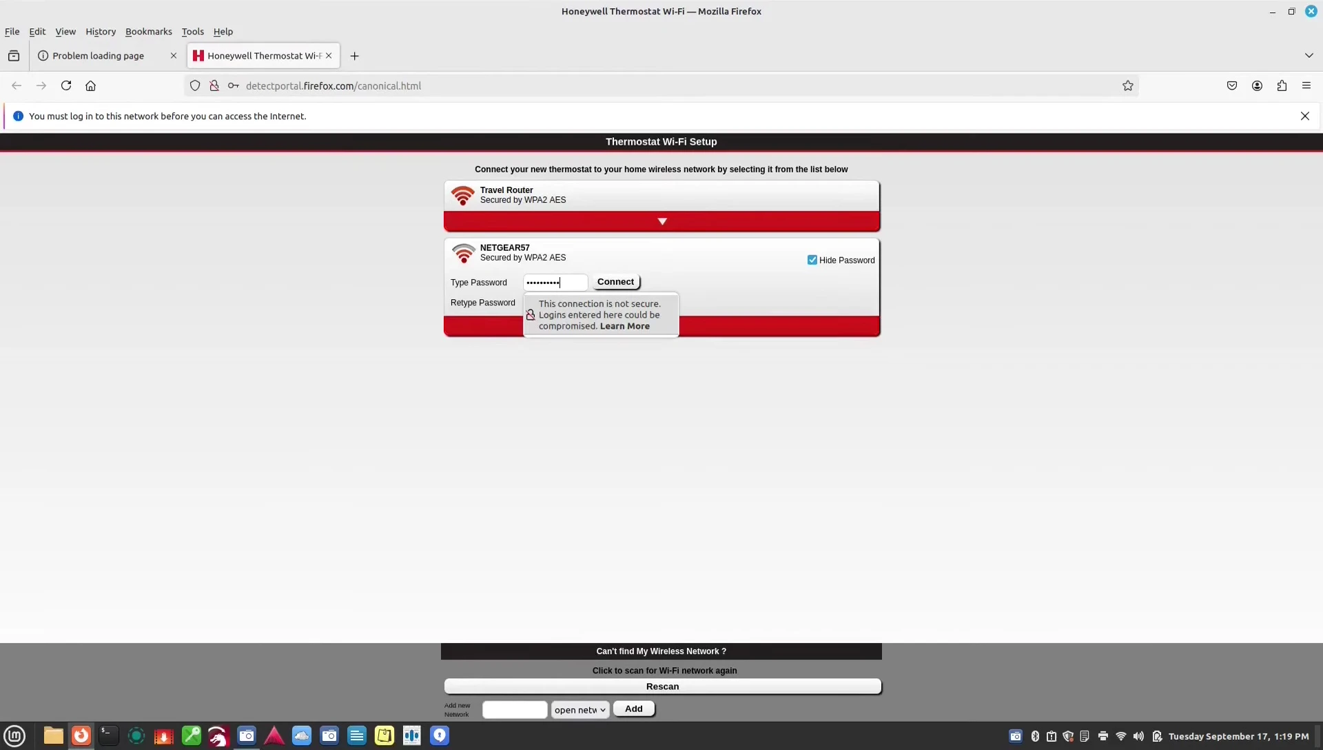The height and width of the screenshot is (750, 1323).
Task: Open the tracking protection shield icon
Action: coord(195,85)
